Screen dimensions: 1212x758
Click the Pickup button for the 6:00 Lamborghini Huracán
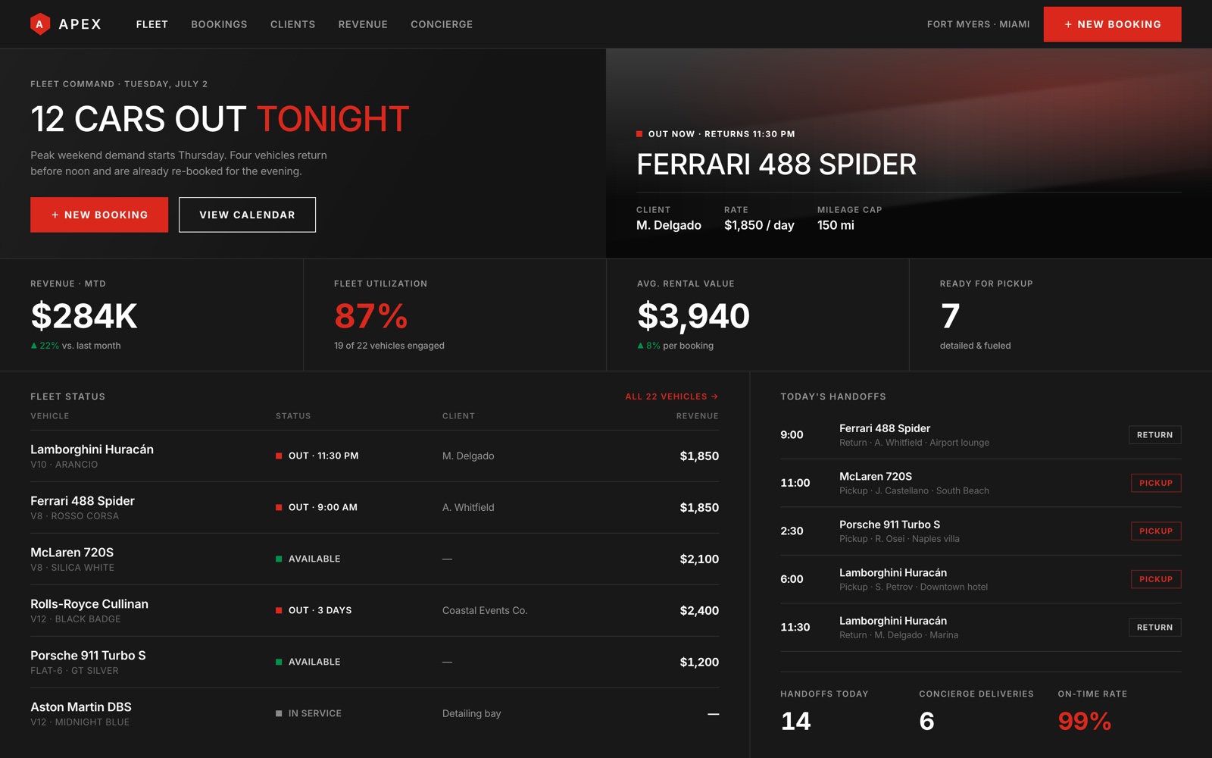(1155, 579)
